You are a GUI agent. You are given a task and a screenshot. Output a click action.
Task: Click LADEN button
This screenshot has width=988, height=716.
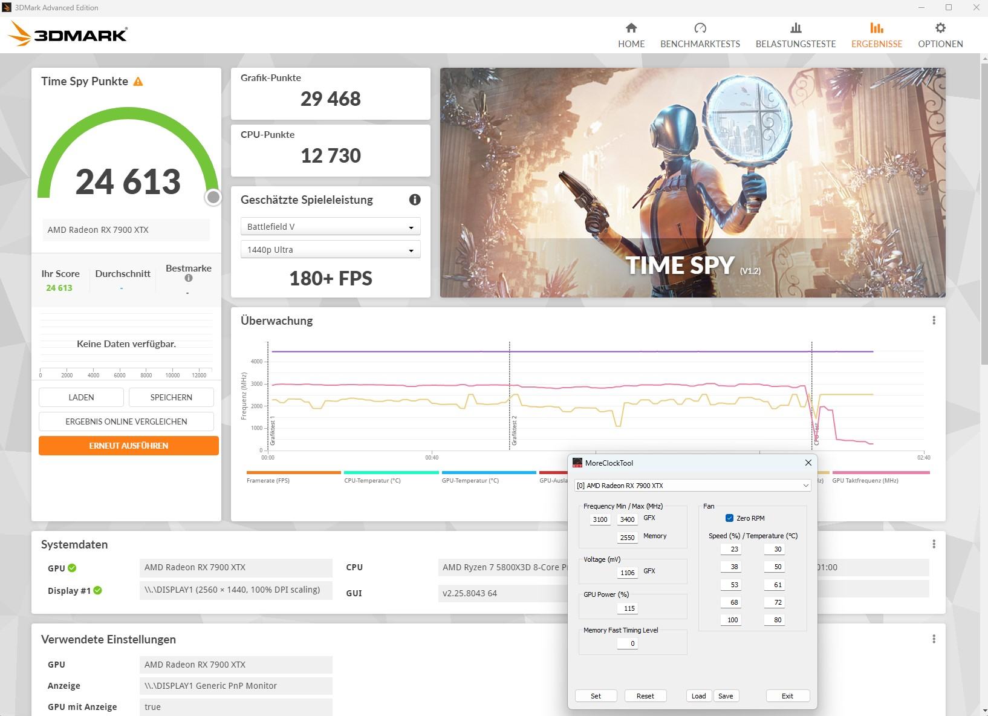tap(81, 397)
